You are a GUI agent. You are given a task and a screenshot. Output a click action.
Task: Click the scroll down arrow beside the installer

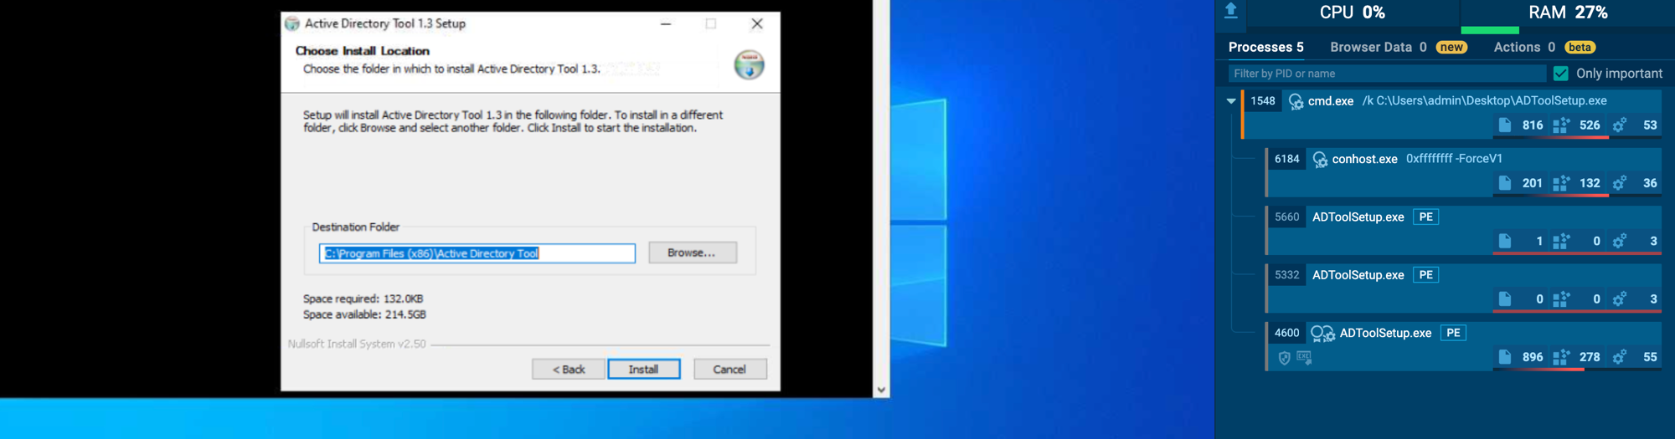pos(881,390)
